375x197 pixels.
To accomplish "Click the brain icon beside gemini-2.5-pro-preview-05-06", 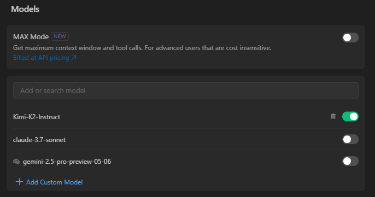I will coord(16,162).
